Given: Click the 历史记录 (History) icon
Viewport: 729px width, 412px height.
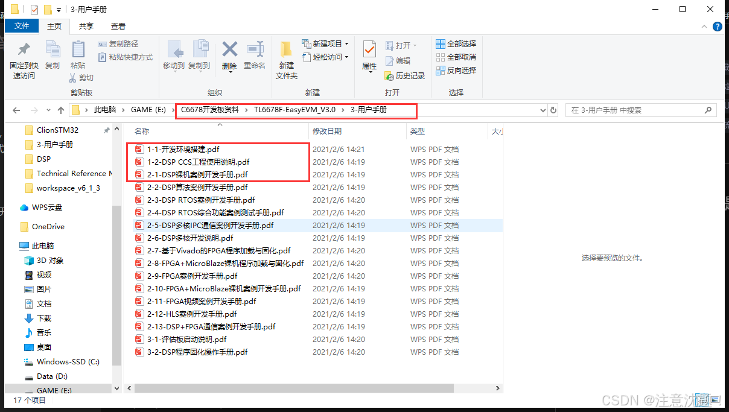Looking at the screenshot, I should tap(403, 75).
